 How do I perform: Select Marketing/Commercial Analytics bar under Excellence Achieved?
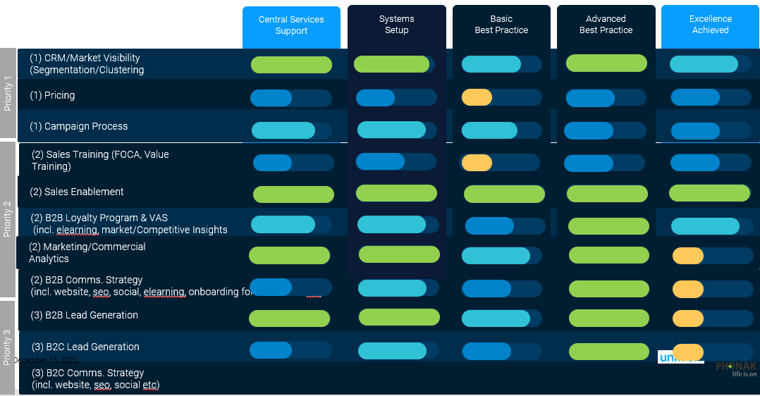pyautogui.click(x=688, y=256)
